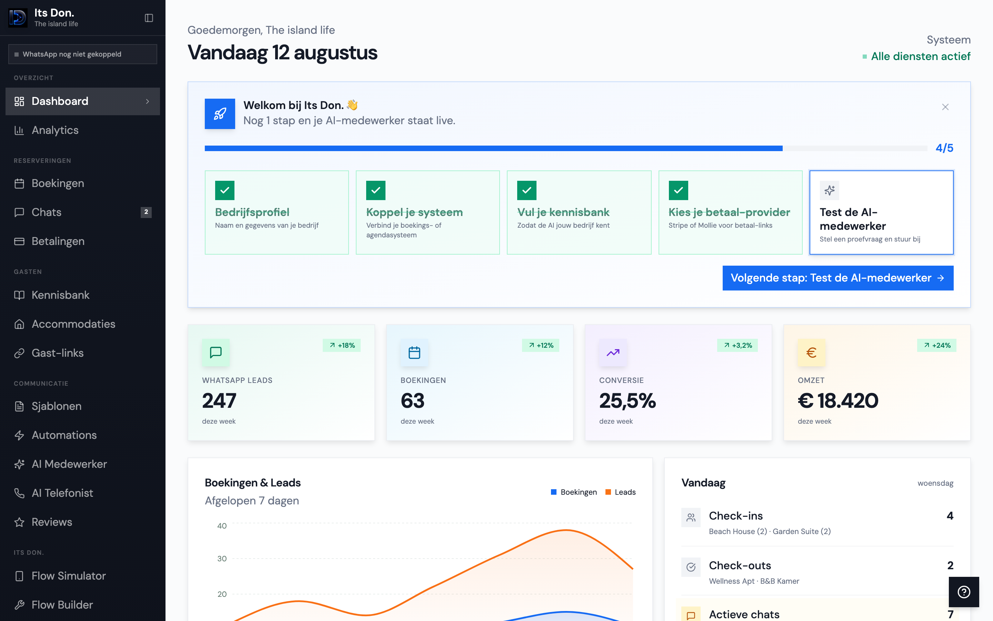Click the Vul je kennisbank step title

563,212
